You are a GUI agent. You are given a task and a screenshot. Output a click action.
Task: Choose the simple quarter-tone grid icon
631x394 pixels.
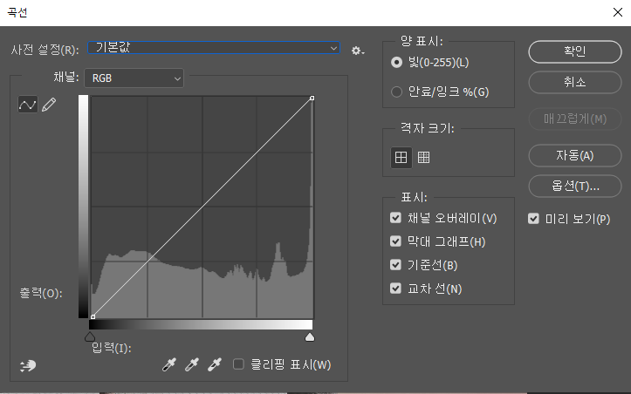click(401, 157)
